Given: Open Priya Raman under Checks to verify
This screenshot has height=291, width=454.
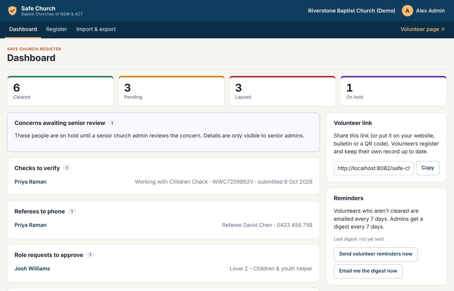Looking at the screenshot, I should tap(30, 182).
